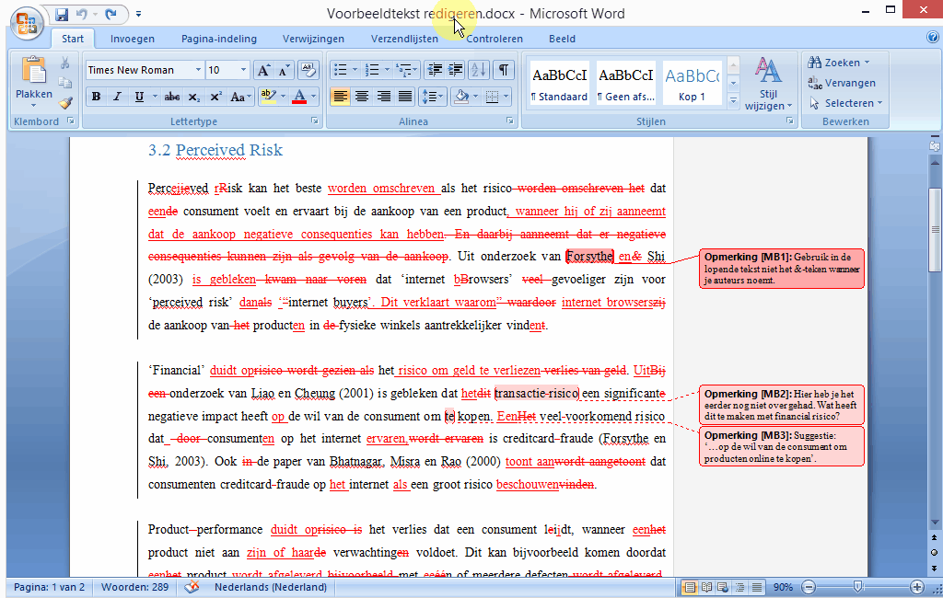Apply the Geen afstand style
Screen dimensions: 943x598
625,83
